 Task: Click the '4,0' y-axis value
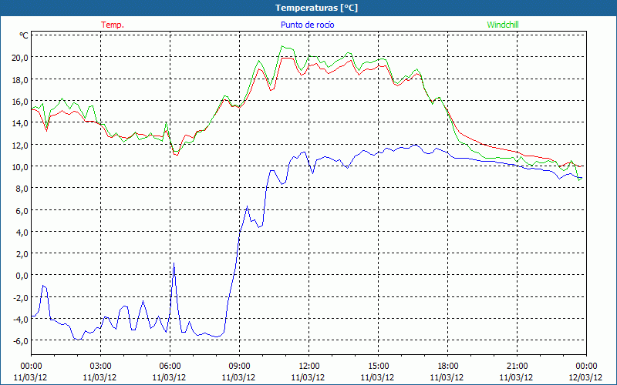coord(22,233)
